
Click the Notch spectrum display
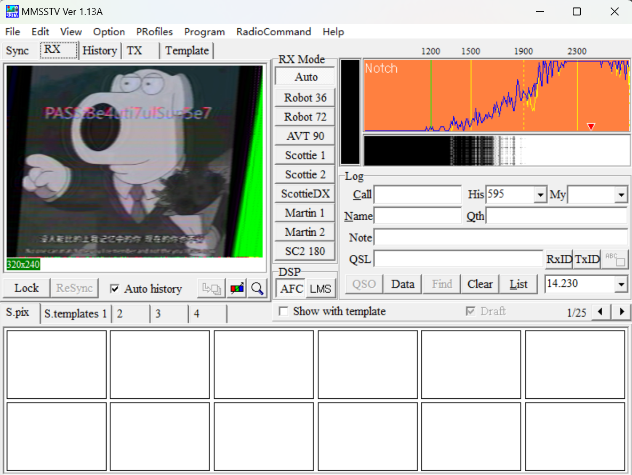point(497,95)
